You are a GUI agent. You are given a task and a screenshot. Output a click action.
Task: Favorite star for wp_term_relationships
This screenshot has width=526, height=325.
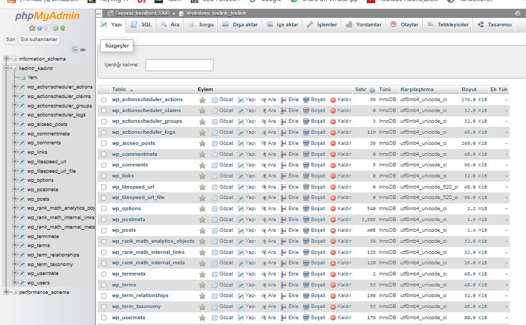[202, 296]
